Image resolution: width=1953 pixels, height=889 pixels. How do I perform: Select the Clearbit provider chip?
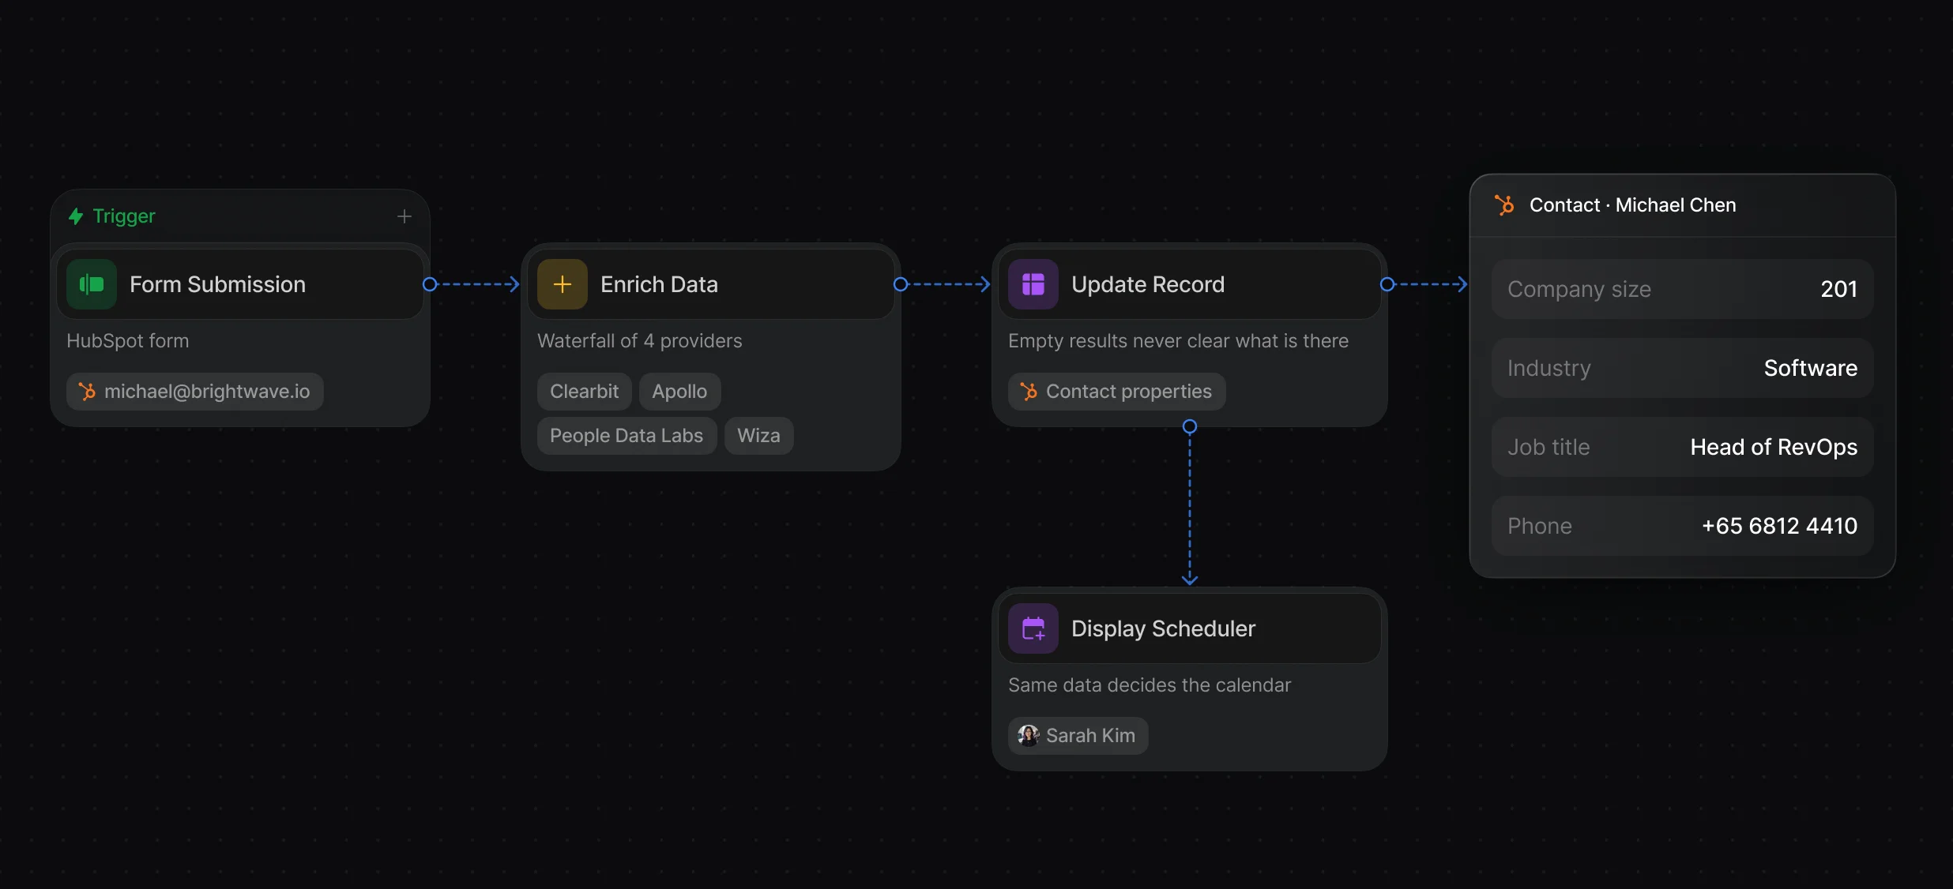pos(585,392)
